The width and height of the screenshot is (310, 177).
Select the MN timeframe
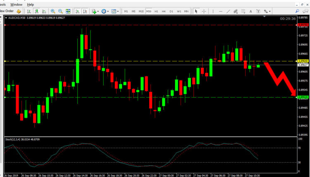point(186,12)
